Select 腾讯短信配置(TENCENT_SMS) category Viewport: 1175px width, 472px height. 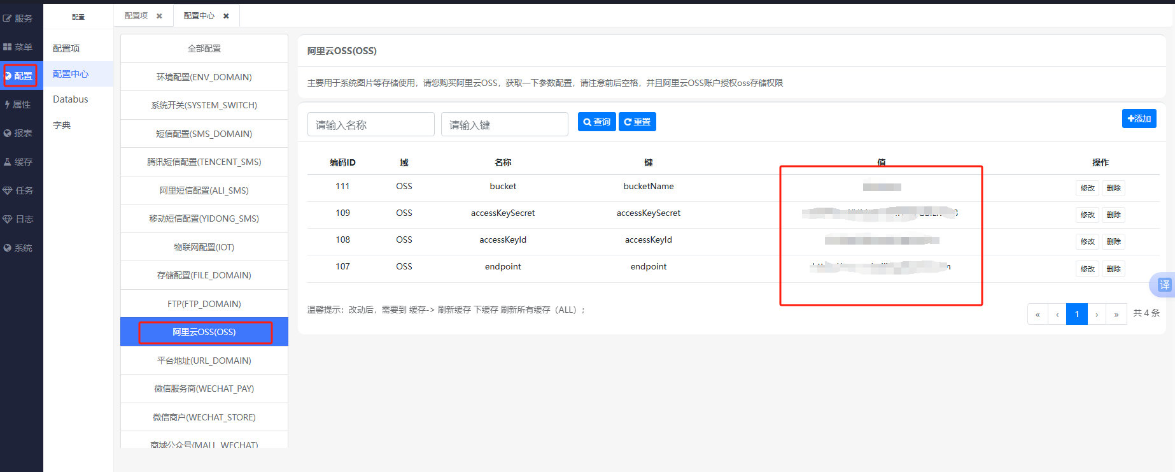pyautogui.click(x=204, y=162)
